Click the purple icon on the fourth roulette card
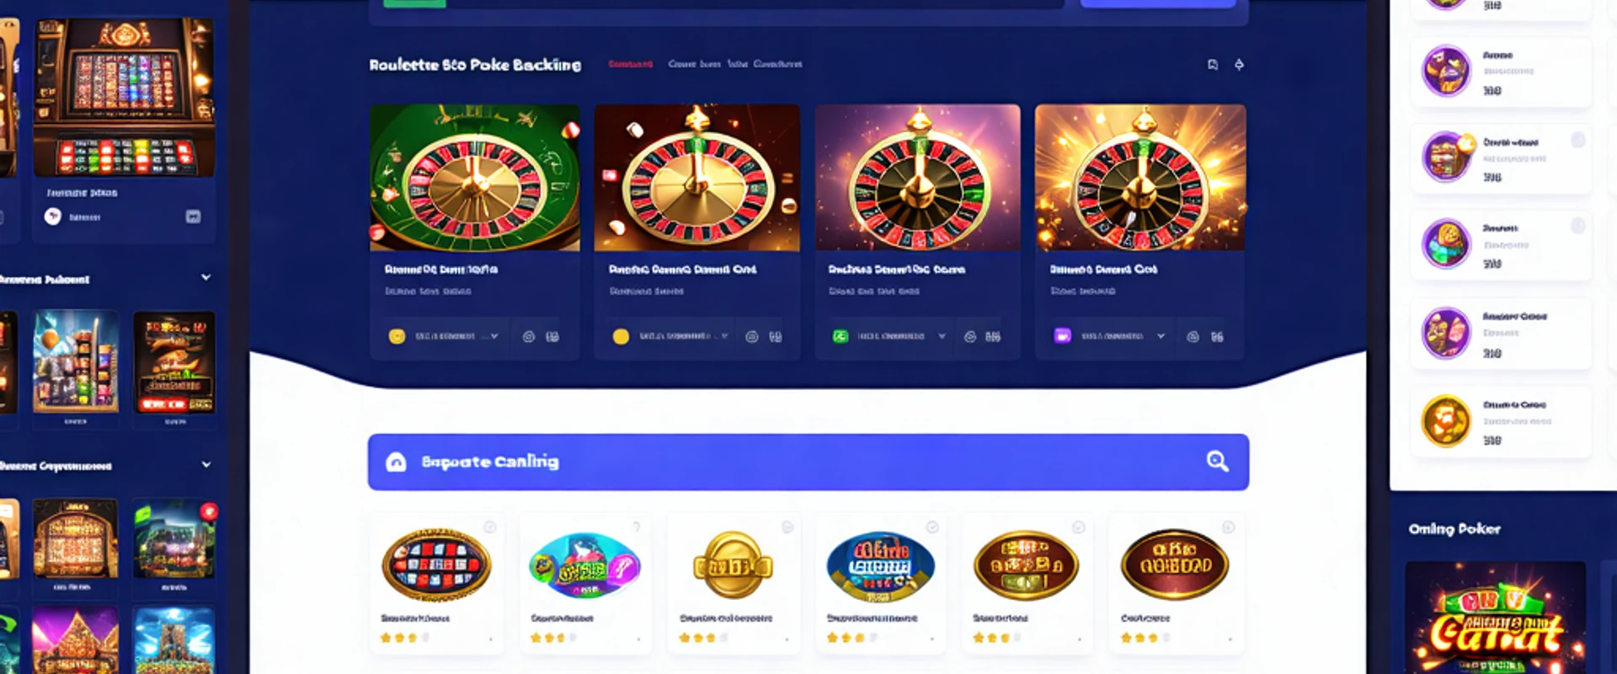Screen dimensions: 1617x674 pyautogui.click(x=1062, y=335)
